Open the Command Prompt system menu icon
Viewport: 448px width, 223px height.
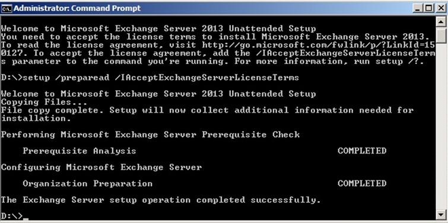[x=7, y=8]
